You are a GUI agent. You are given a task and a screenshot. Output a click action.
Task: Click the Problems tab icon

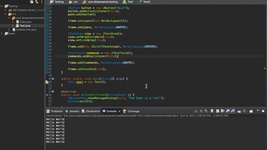tap(48, 111)
